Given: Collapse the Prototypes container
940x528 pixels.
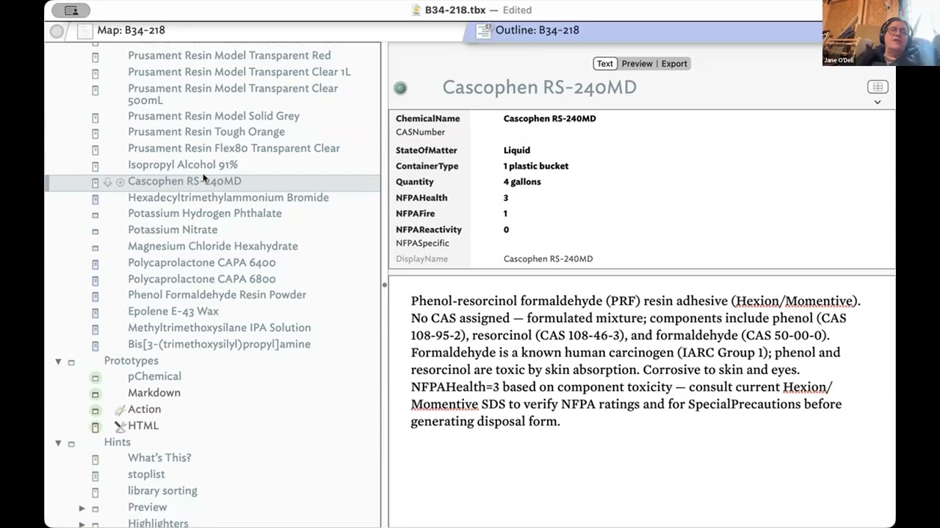Looking at the screenshot, I should coord(58,362).
